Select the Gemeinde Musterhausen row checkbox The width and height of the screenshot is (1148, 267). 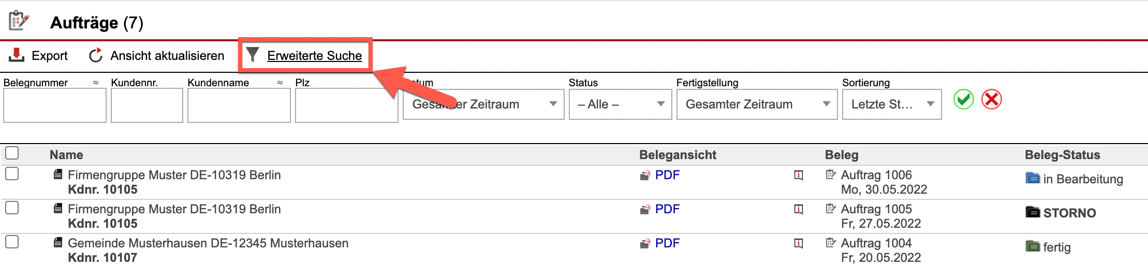(12, 242)
